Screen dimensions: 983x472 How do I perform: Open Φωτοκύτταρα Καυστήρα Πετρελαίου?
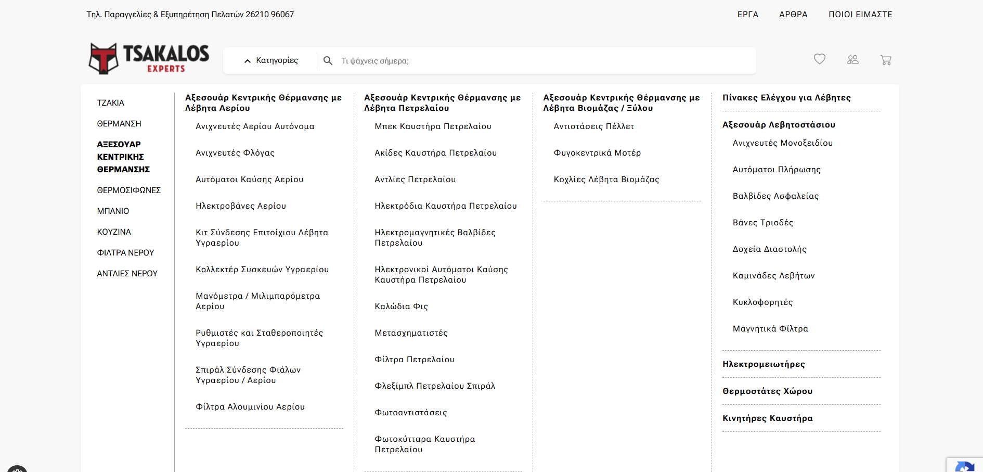pos(425,444)
